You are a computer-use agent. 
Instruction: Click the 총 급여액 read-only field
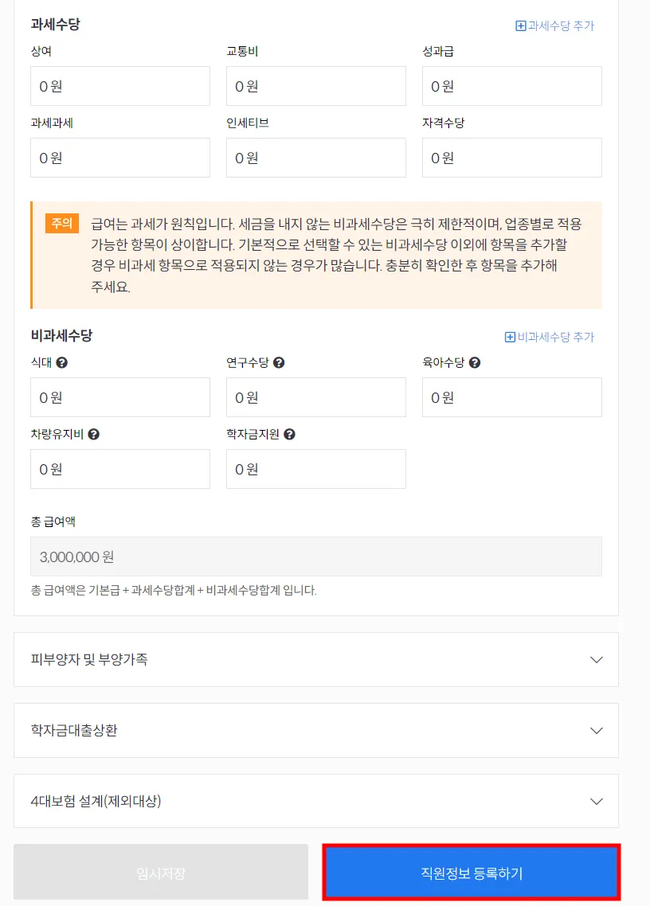(316, 556)
